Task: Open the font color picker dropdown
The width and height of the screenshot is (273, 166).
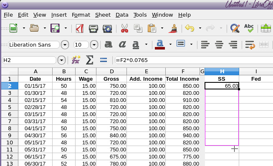Action: point(170,45)
